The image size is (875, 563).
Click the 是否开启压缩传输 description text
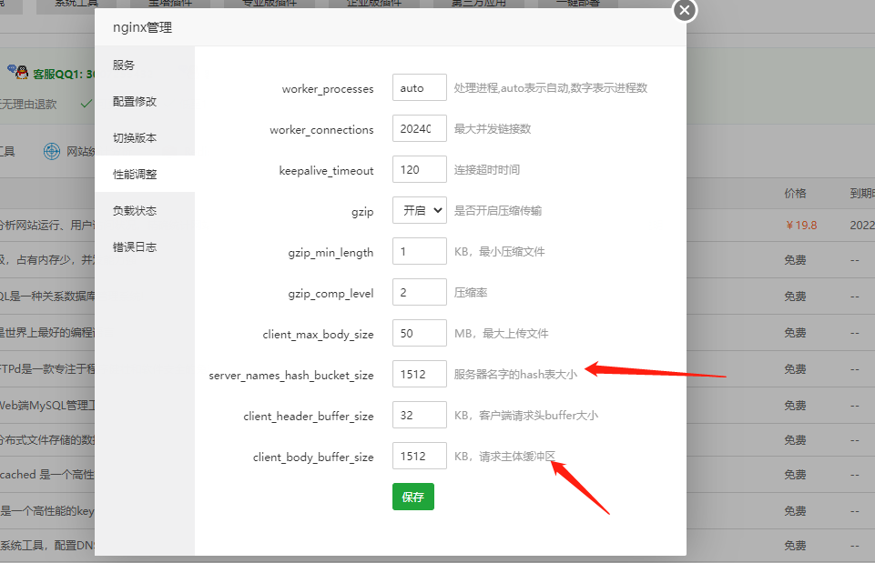(x=498, y=211)
